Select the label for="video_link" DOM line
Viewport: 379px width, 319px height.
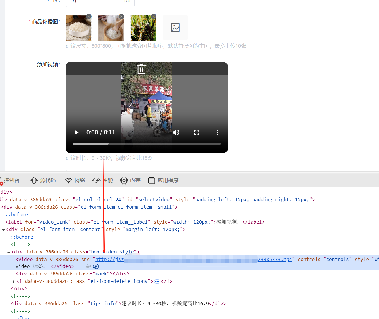click(x=135, y=222)
